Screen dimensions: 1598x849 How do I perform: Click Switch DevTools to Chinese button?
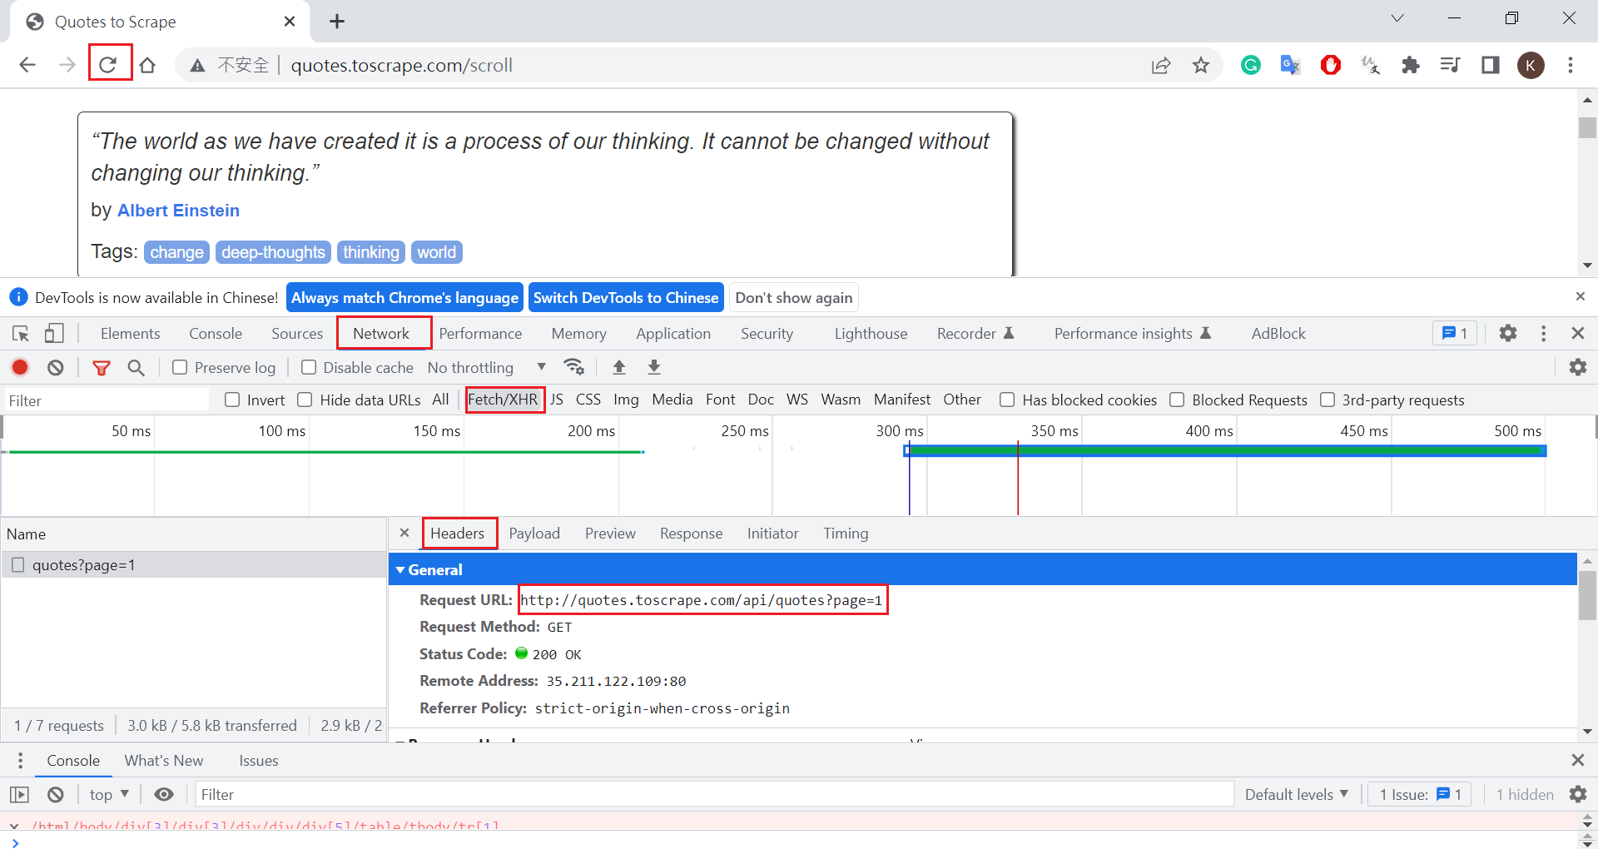tap(626, 297)
